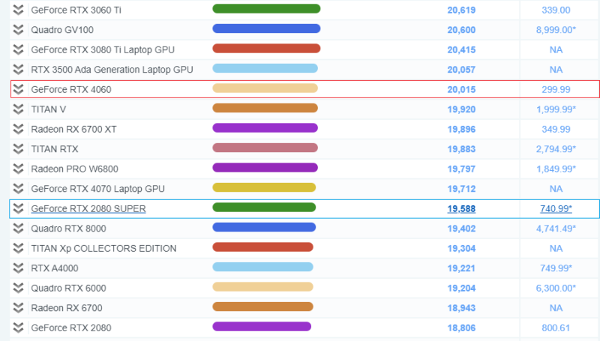Viewport: 600px width, 341px height.
Task: Click the score 20,015
Action: (x=461, y=90)
